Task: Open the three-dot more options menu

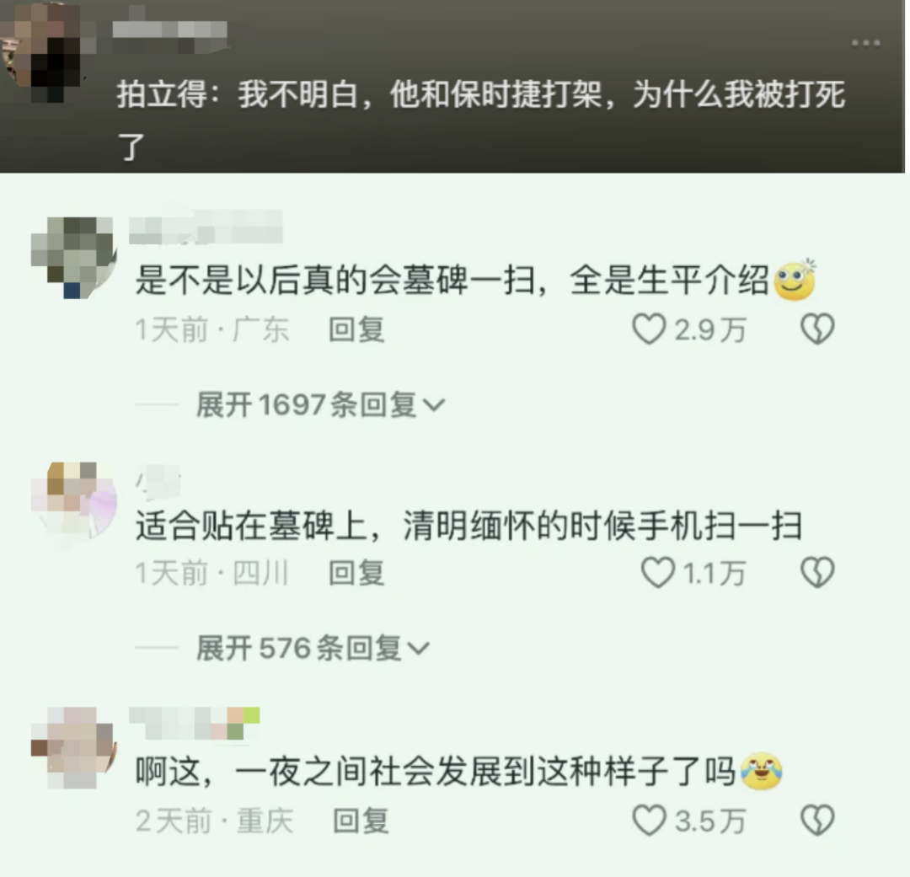Action: tap(865, 43)
